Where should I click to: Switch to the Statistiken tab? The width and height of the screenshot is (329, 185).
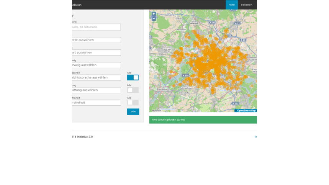(x=246, y=5)
